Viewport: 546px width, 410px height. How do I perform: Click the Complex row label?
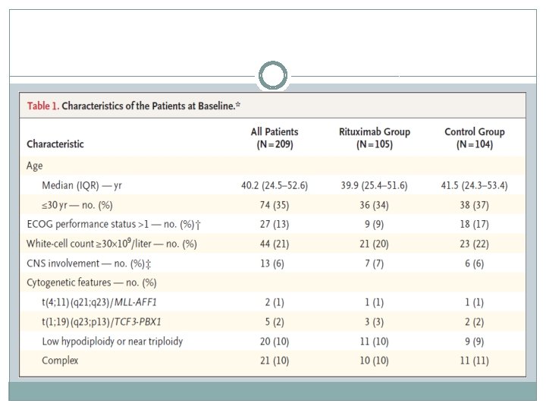(x=60, y=361)
